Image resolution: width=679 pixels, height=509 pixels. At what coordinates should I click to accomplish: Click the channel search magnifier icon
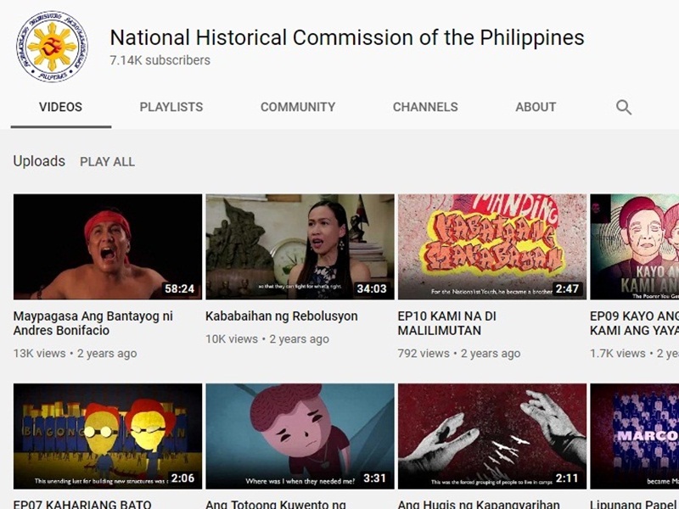pos(624,107)
